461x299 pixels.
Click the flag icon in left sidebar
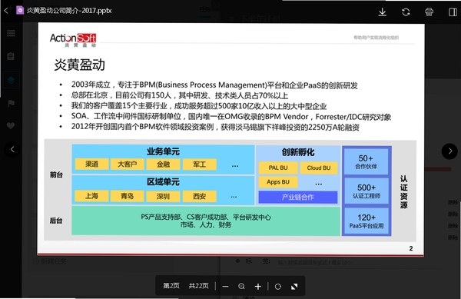(11, 103)
